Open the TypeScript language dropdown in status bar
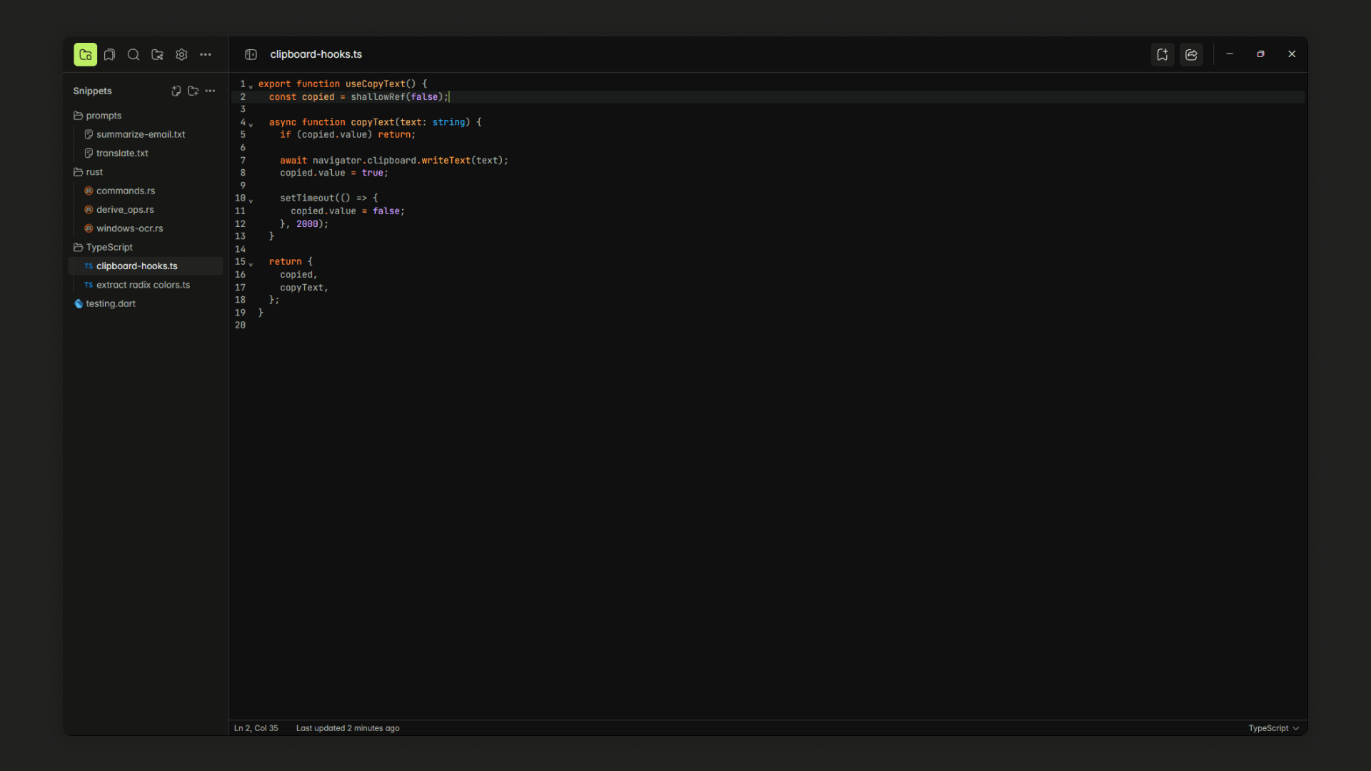 pyautogui.click(x=1273, y=728)
